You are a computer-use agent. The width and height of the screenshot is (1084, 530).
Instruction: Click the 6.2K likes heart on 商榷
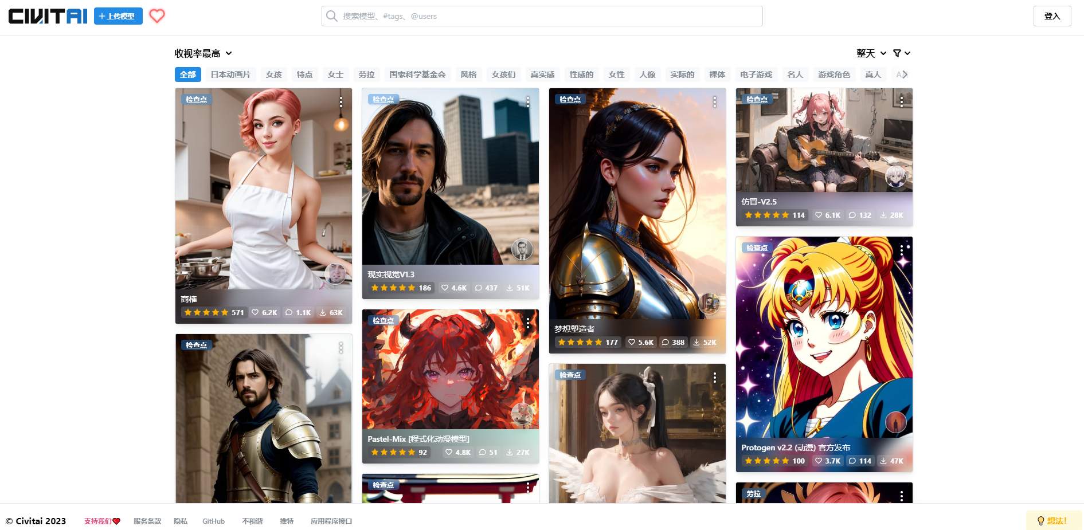(x=264, y=312)
